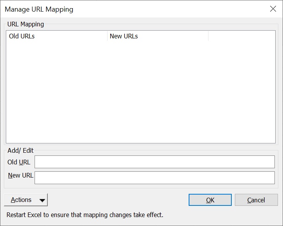Close the Manage URL Mapping dialog
Image resolution: width=283 pixels, height=226 pixels.
coord(273,9)
